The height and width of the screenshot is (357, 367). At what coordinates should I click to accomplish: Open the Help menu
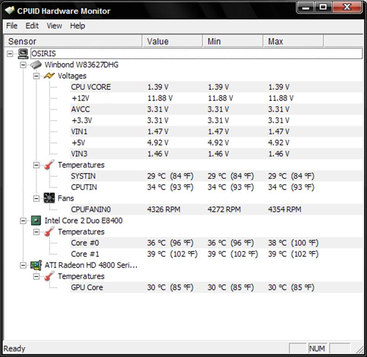pyautogui.click(x=78, y=26)
